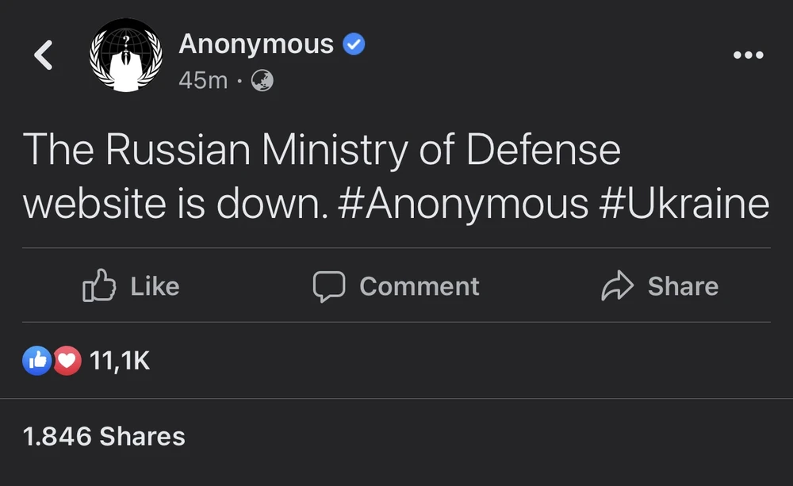Click the Share arrow icon
Viewport: 793px width, 486px height.
coord(618,286)
